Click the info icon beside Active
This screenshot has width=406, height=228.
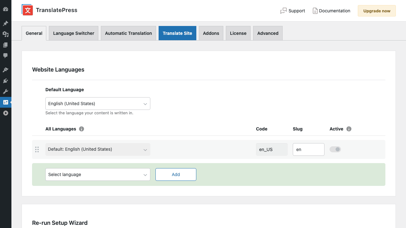(349, 129)
